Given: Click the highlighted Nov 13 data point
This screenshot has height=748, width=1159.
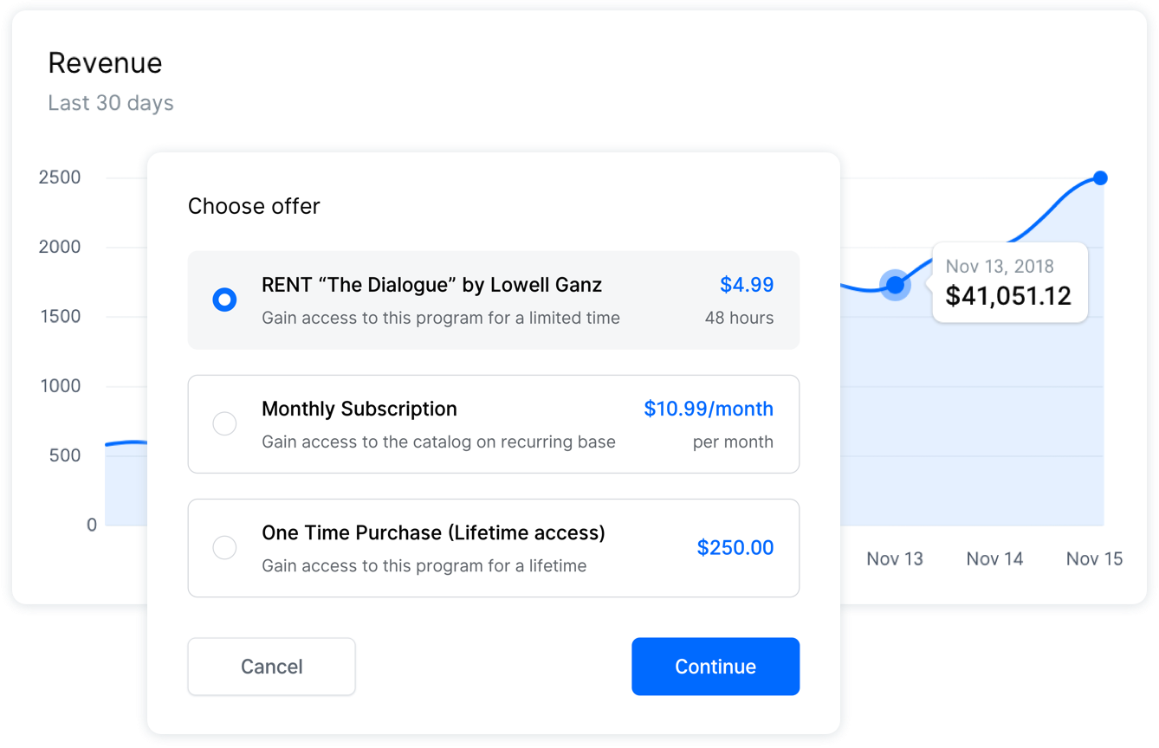Looking at the screenshot, I should pos(896,285).
